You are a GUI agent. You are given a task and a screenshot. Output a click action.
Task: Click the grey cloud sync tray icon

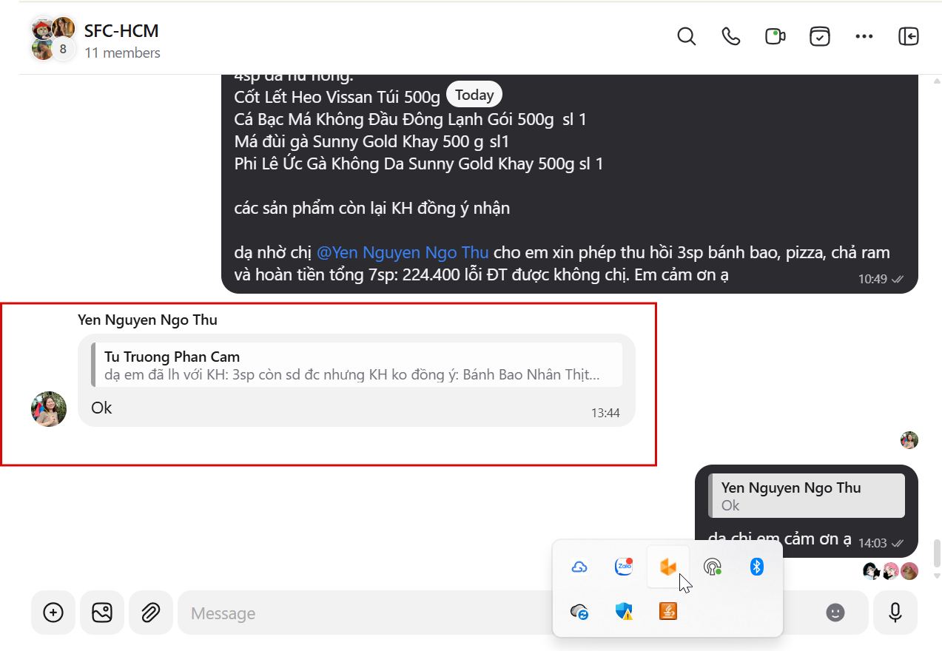coord(579,612)
